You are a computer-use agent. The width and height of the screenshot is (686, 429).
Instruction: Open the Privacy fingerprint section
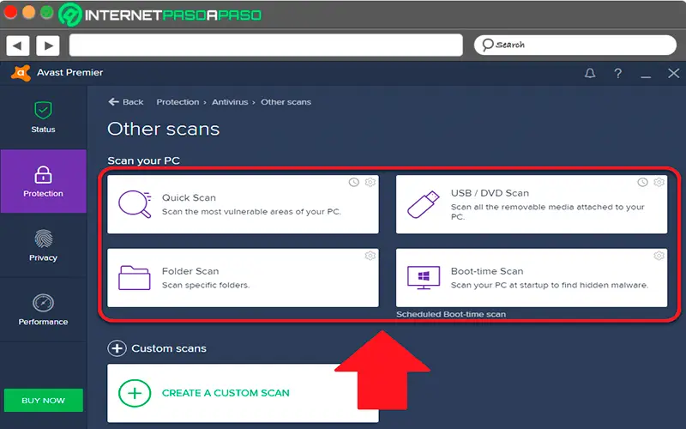coord(43,245)
